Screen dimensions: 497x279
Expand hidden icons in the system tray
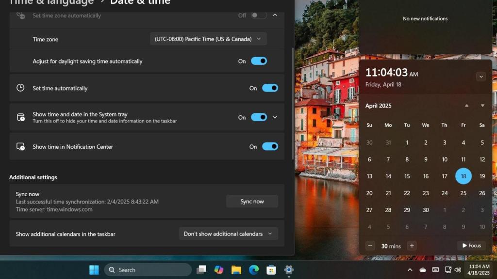click(x=410, y=269)
